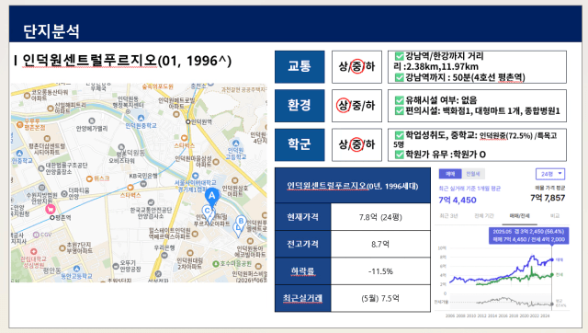Image resolution: width=588 pixels, height=333 pixels.
Task: Click the 오뚜기 안양공장 map icon
Action: click(116, 266)
